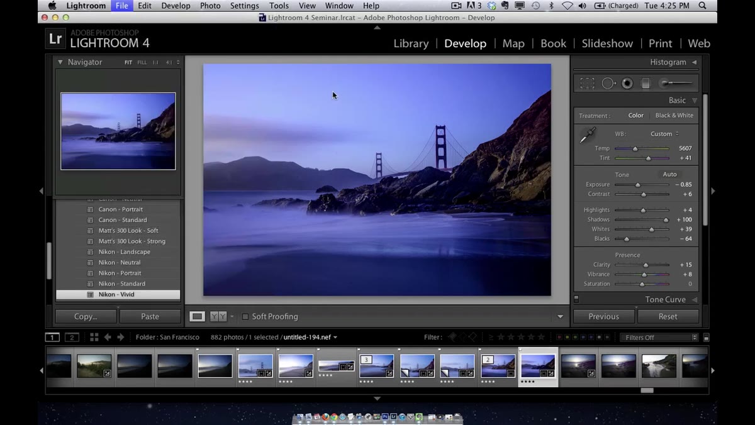Switch to the Map module
Image resolution: width=755 pixels, height=425 pixels.
[513, 43]
